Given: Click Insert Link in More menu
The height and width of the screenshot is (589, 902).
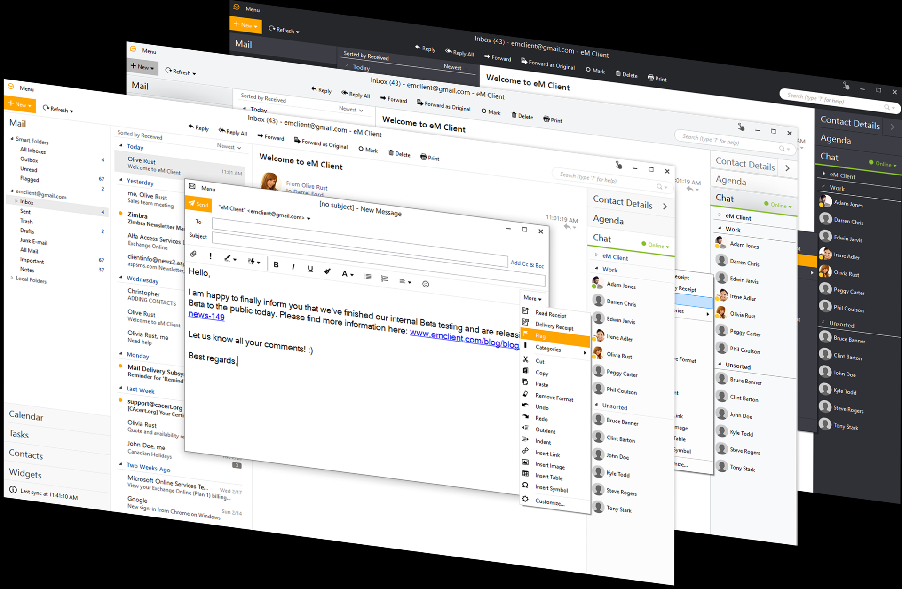Looking at the screenshot, I should (547, 454).
